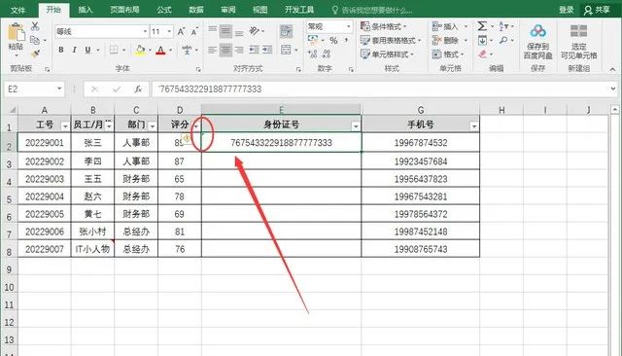Click increase decimal icon

pos(313,53)
